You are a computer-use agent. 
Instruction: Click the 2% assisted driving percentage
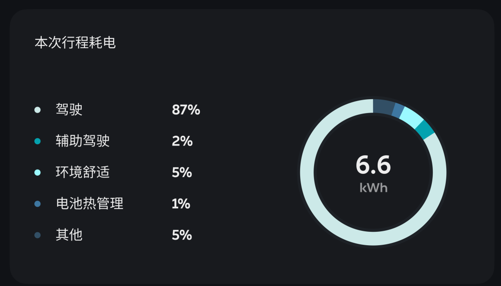(x=182, y=141)
